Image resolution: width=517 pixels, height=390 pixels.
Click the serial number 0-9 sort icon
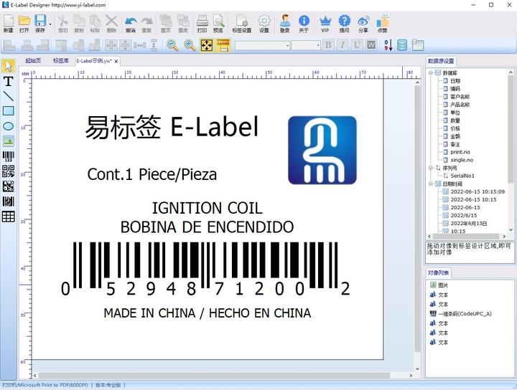tap(388, 45)
